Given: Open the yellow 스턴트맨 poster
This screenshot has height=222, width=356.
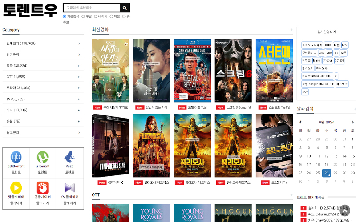Looking at the screenshot, I should [274, 71].
